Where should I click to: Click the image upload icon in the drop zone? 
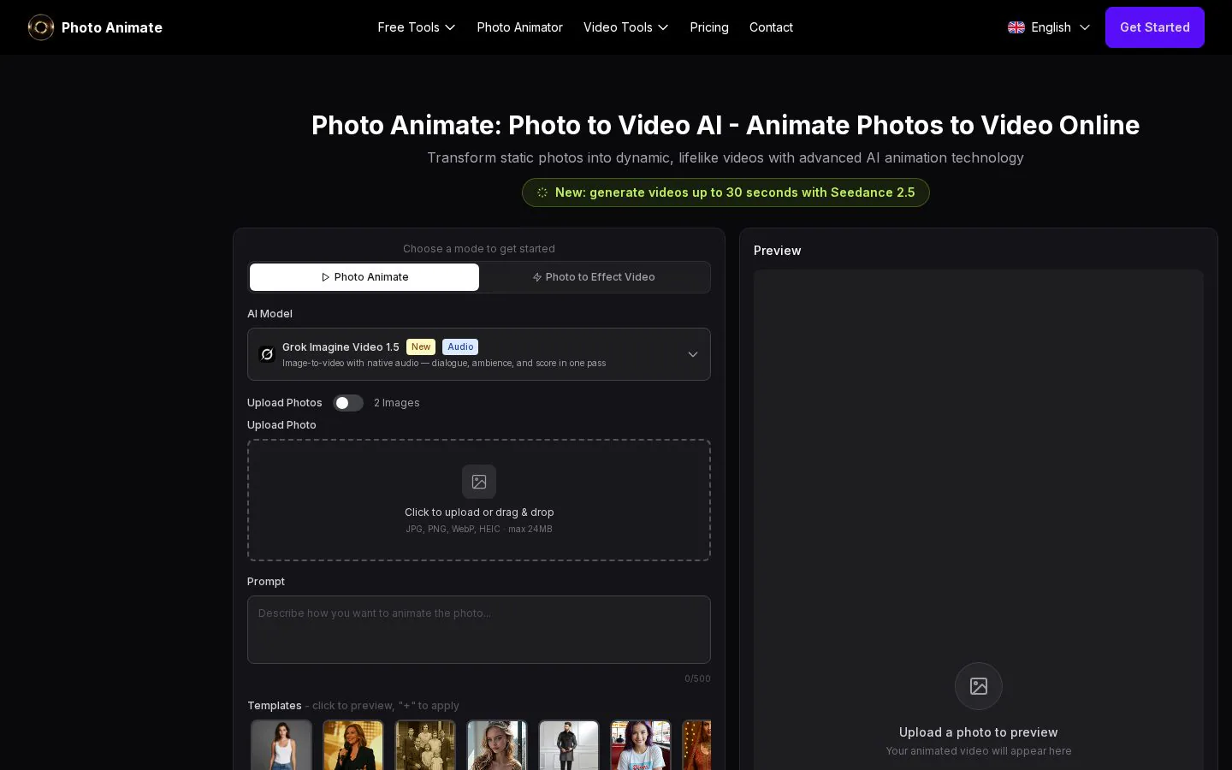click(x=479, y=482)
